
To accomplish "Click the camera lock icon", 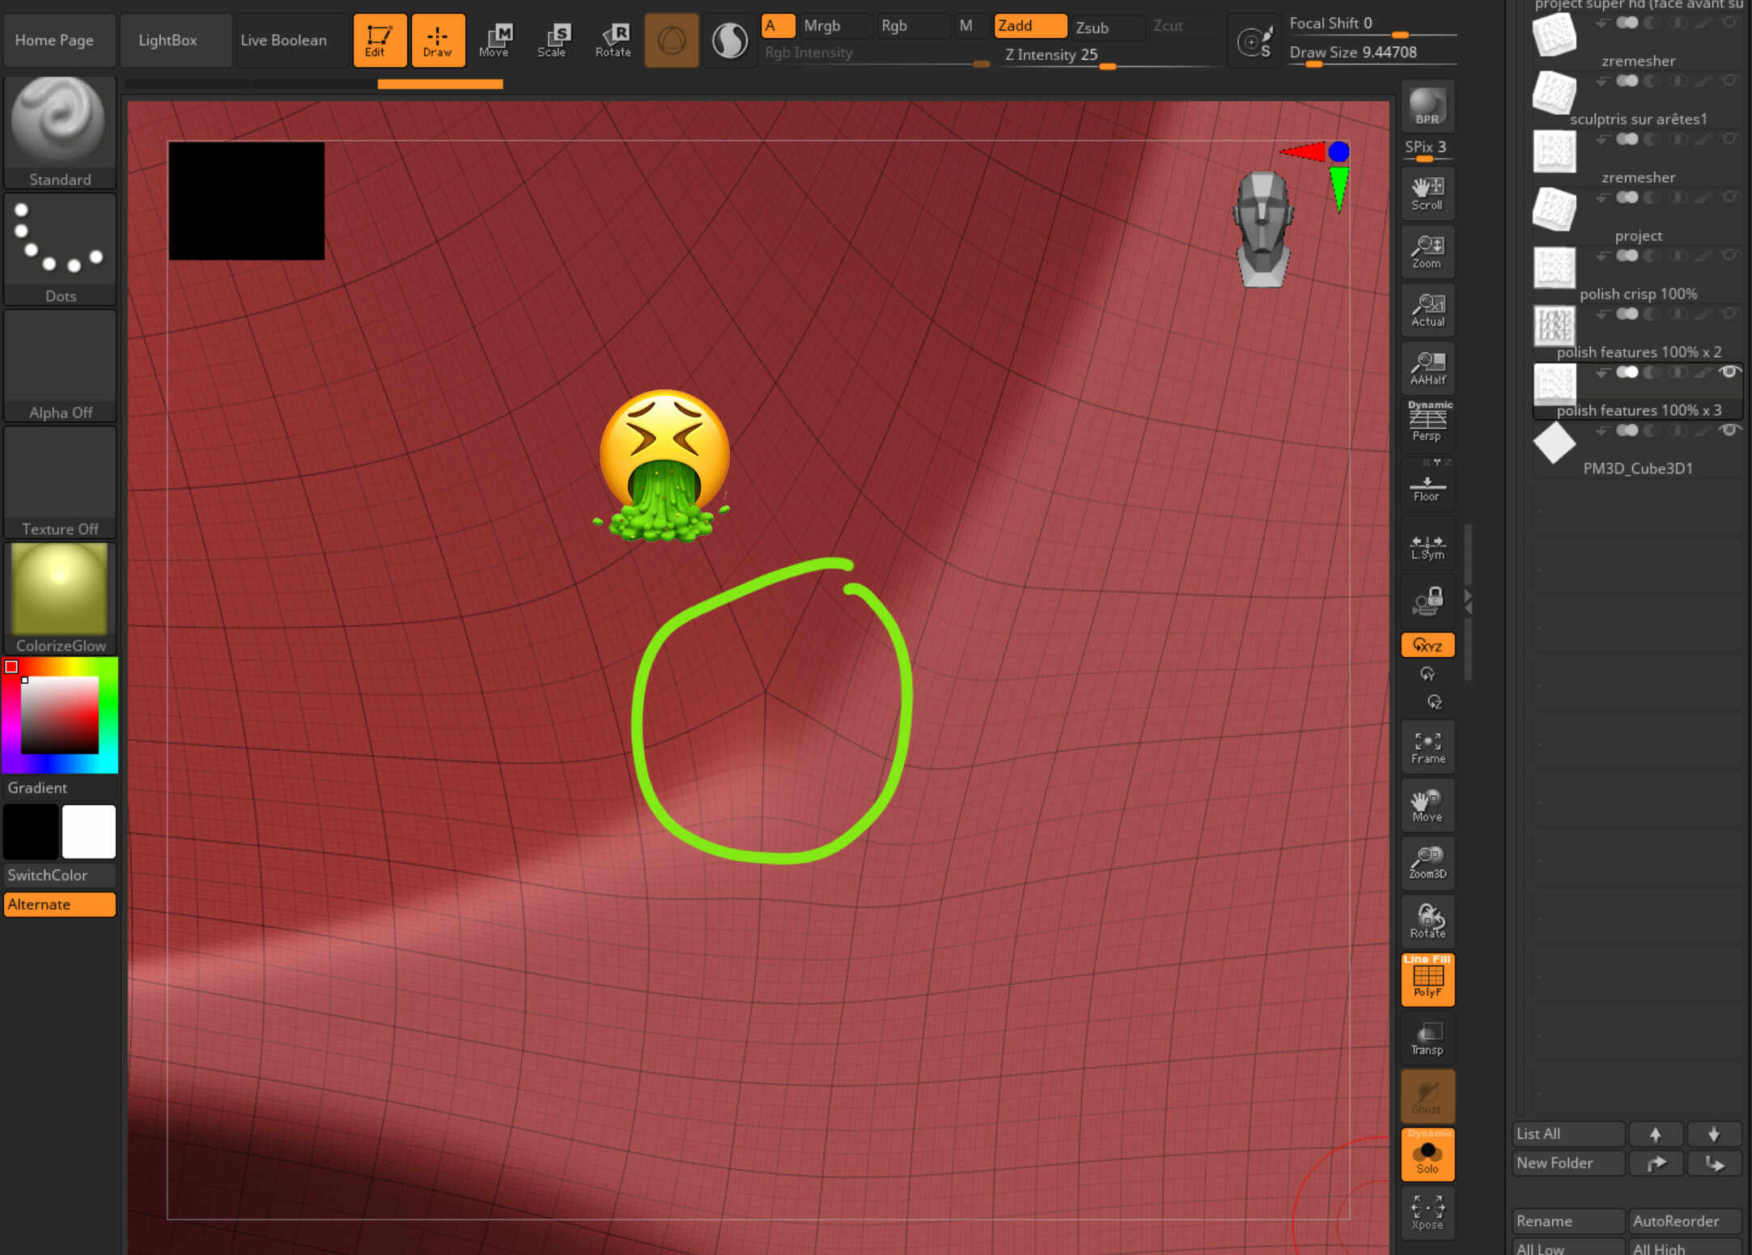I will pos(1427,601).
